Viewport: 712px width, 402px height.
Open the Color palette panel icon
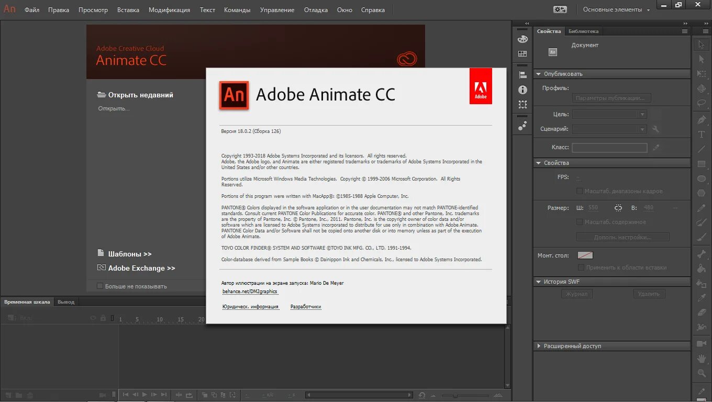(522, 39)
